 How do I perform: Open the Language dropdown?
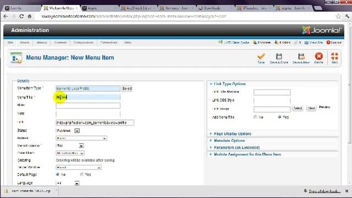click(68, 183)
